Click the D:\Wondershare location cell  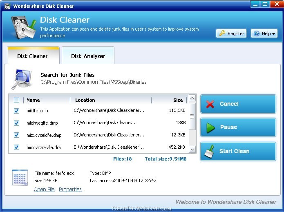pos(109,135)
